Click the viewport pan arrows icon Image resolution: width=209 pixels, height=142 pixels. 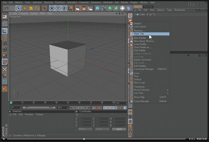click(117, 13)
